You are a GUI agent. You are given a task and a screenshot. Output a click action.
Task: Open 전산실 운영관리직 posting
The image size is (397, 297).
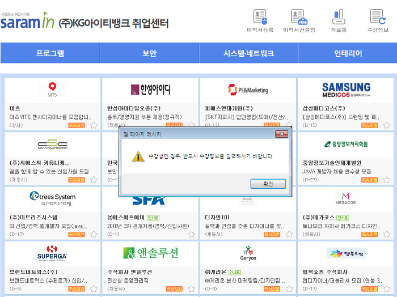coord(128,281)
